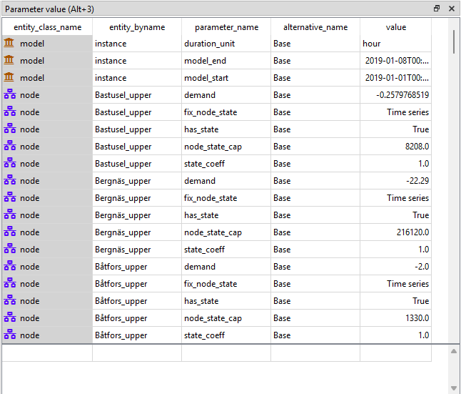Select the 'instance' cell in the duration_unit row

pyautogui.click(x=137, y=44)
